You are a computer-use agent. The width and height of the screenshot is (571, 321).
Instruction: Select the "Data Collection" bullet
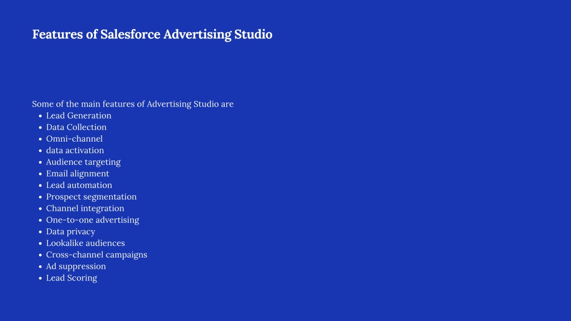[x=76, y=128]
